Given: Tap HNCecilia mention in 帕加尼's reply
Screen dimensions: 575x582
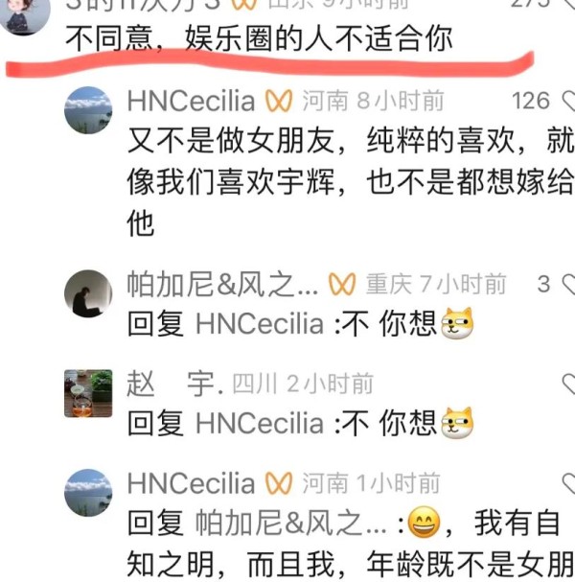Looking at the screenshot, I should pyautogui.click(x=260, y=324).
